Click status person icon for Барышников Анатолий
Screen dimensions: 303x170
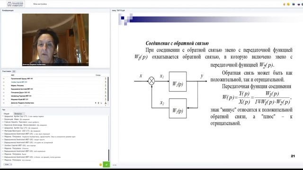pos(106,89)
